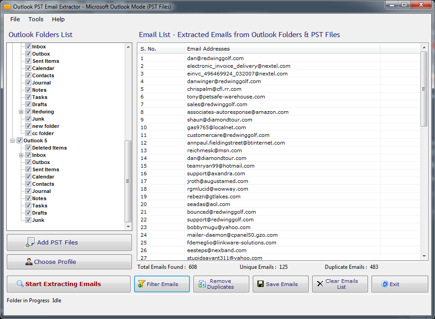Select the Journal folder under Outlook 5
This screenshot has width=435, height=319.
coord(41,191)
